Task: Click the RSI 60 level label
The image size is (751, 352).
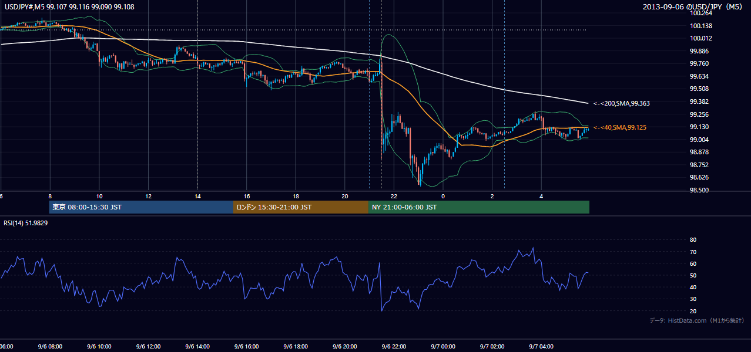Action: 693,263
